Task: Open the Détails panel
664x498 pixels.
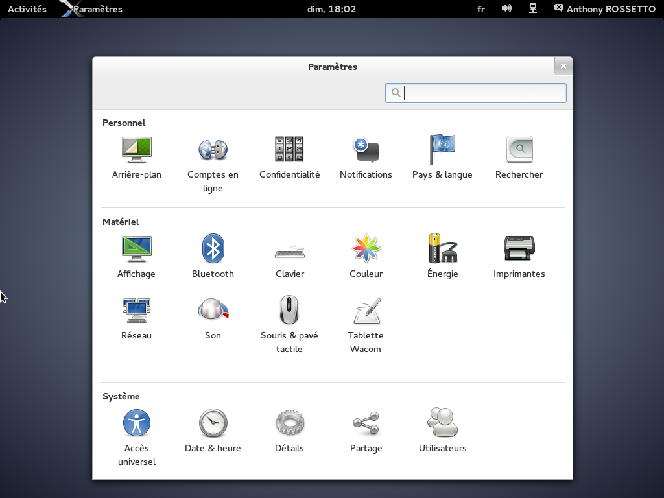Action: click(x=290, y=431)
